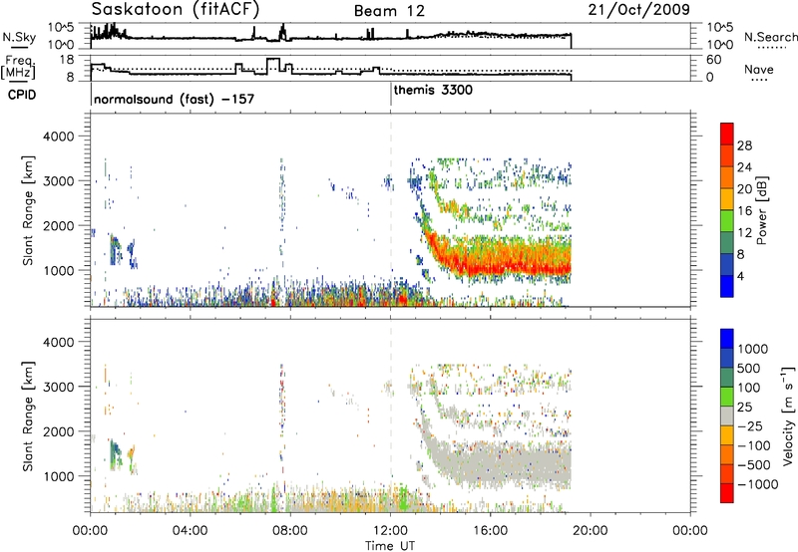The width and height of the screenshot is (798, 552).
Task: Click the -100 label on Velocity scale
Action: pos(754,445)
